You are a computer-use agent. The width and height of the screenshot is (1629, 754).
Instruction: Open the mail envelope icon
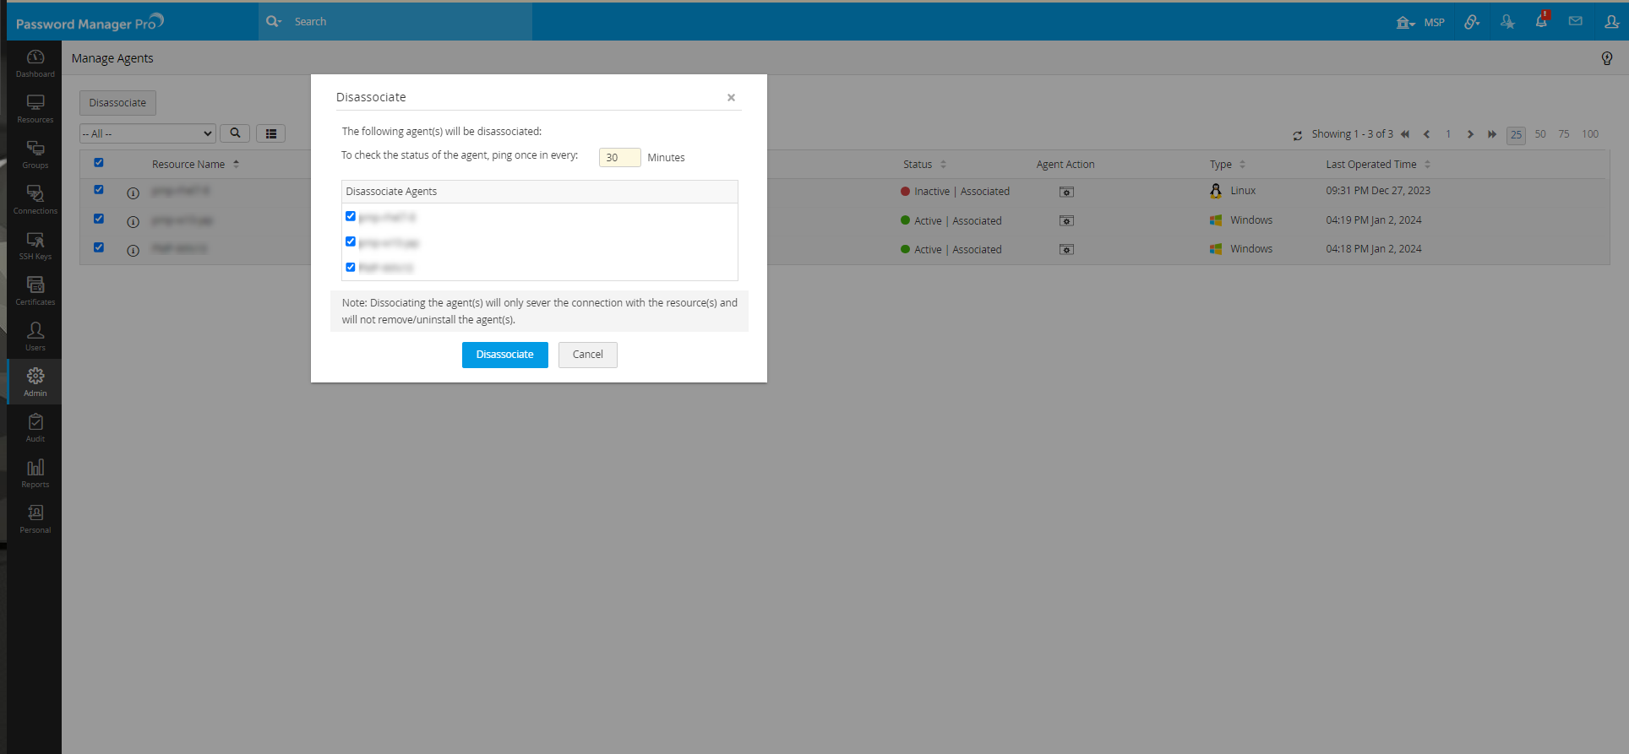tap(1575, 21)
